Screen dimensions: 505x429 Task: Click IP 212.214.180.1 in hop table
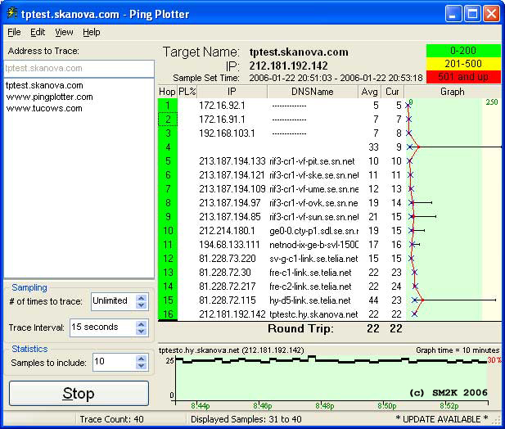pos(227,231)
